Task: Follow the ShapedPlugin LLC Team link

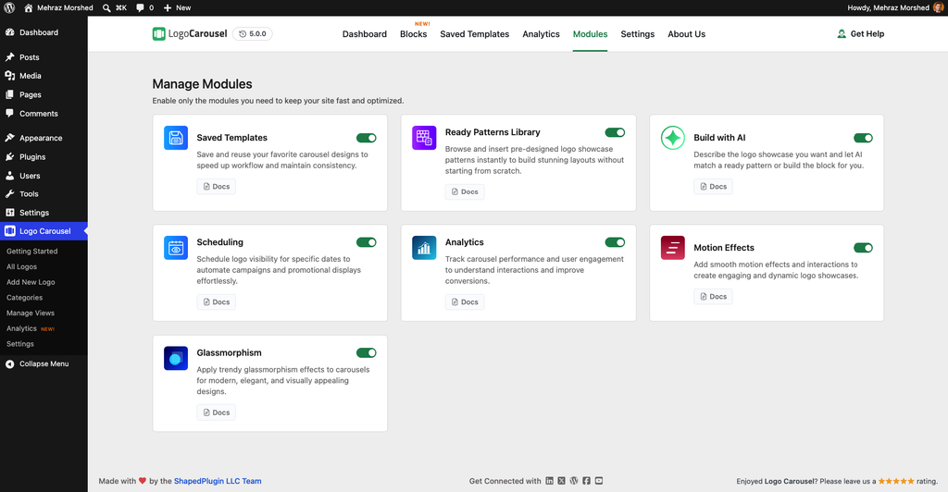Action: click(218, 481)
